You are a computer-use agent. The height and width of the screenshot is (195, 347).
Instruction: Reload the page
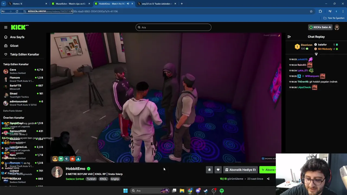[x=17, y=11]
